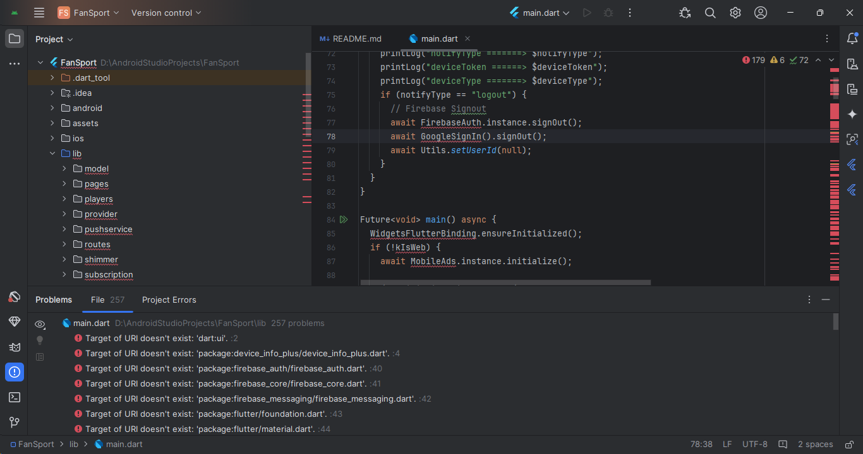This screenshot has width=863, height=454.
Task: Open the user account profile icon
Action: pos(761,13)
